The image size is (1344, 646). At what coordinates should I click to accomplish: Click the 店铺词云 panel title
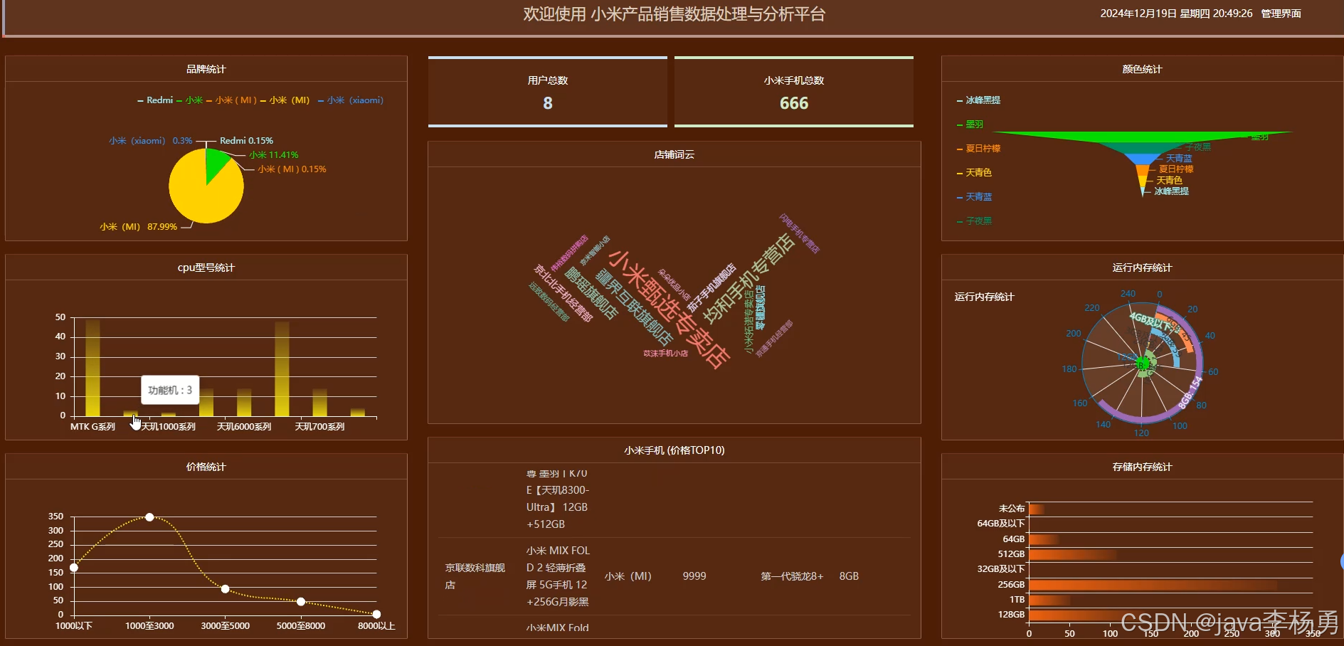click(674, 154)
